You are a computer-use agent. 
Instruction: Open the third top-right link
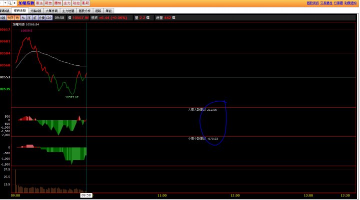pyautogui.click(x=338, y=3)
